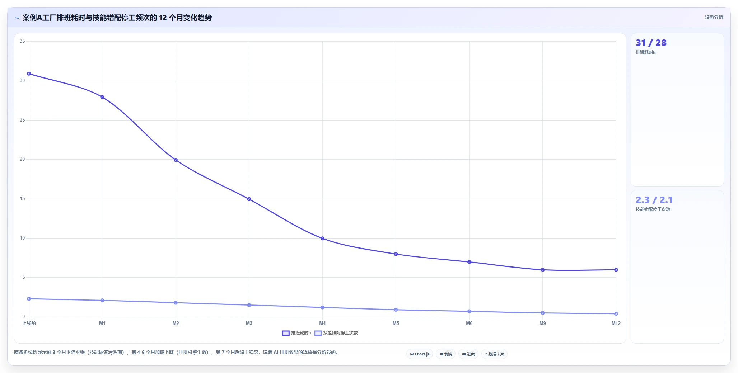Click the 停工次数 data point at 上线前
This screenshot has height=373, width=738.
[29, 299]
